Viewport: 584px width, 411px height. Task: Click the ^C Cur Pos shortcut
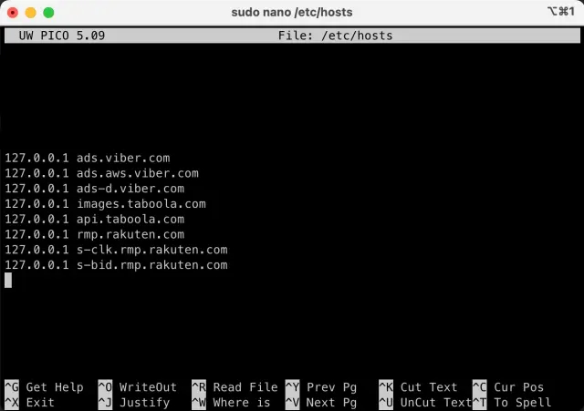pos(508,387)
